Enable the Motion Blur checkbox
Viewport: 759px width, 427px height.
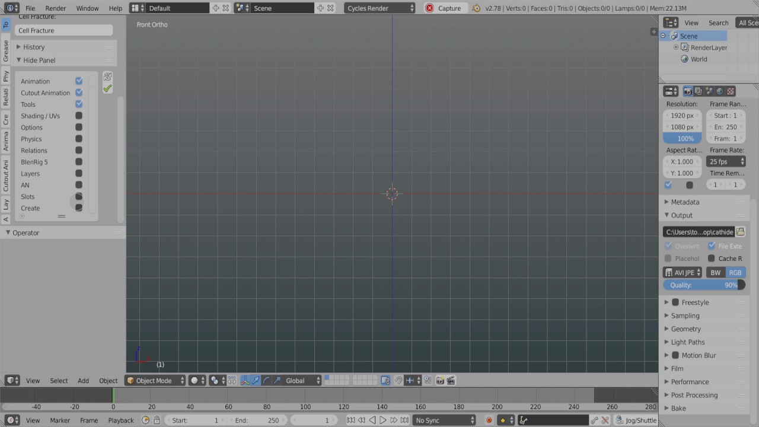coord(675,355)
